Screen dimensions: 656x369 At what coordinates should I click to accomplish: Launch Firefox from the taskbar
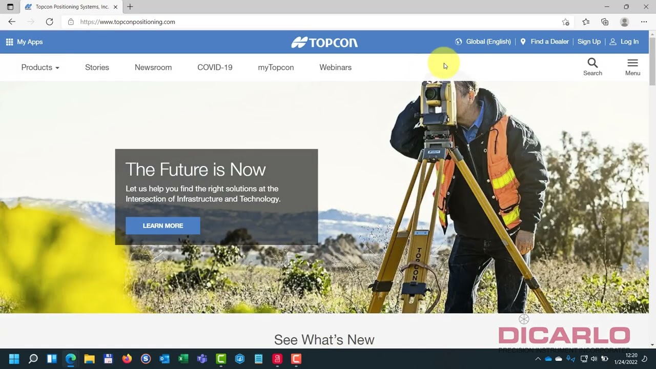point(127,359)
